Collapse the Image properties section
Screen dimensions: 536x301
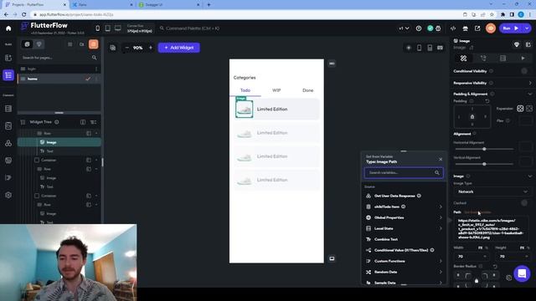coord(530,176)
